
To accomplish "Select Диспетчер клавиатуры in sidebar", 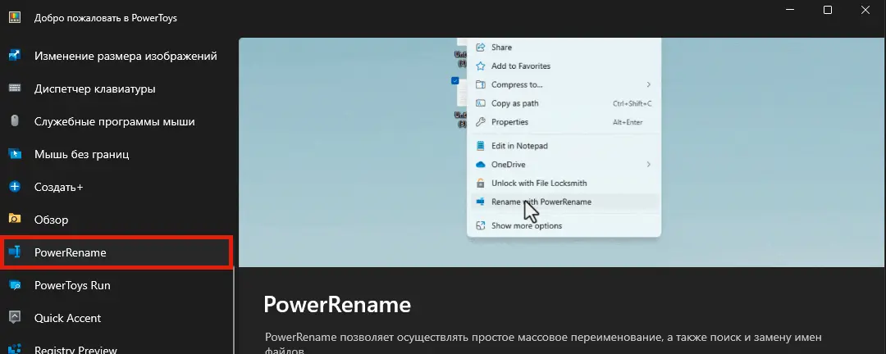I will click(94, 88).
